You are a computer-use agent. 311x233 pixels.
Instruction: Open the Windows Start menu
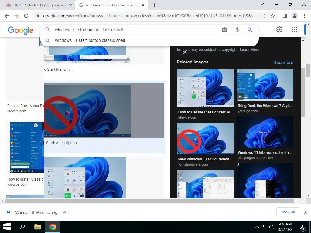coord(7,227)
